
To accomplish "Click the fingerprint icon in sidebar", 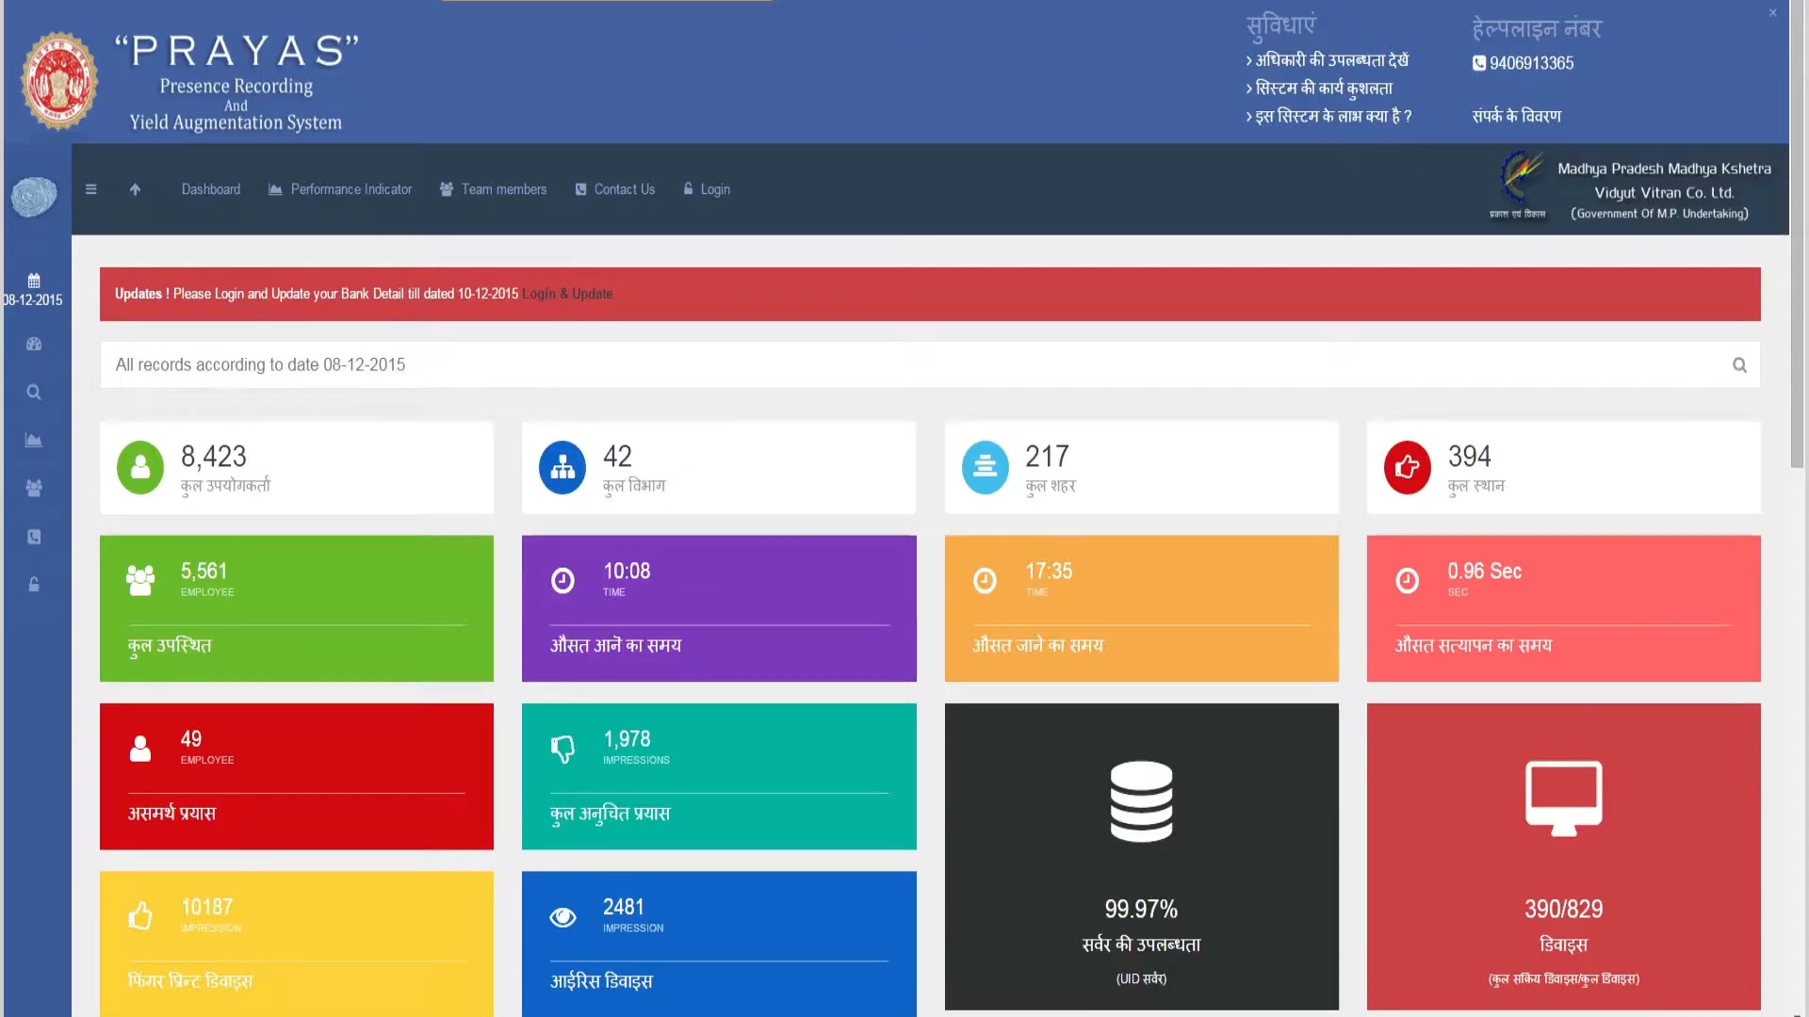I will point(34,197).
